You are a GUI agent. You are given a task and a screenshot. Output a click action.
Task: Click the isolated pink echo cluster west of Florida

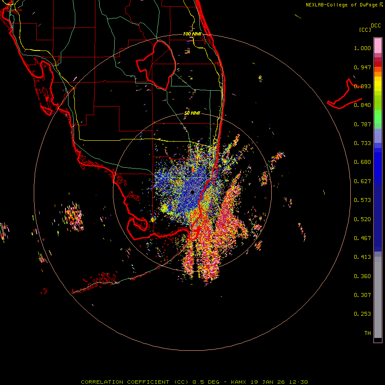tap(74, 217)
